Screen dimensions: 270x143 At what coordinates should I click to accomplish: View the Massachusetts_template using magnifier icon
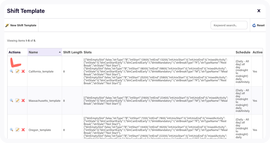tap(11, 100)
